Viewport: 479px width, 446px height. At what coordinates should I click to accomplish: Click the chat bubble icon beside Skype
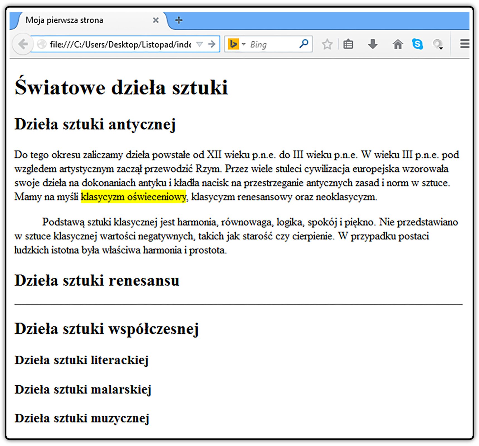coord(438,44)
